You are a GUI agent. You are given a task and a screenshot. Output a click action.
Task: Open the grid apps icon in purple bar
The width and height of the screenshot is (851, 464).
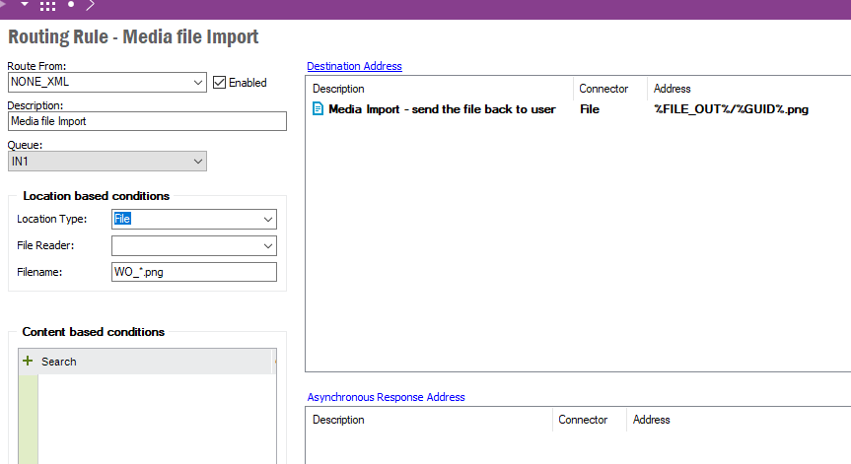coord(47,6)
